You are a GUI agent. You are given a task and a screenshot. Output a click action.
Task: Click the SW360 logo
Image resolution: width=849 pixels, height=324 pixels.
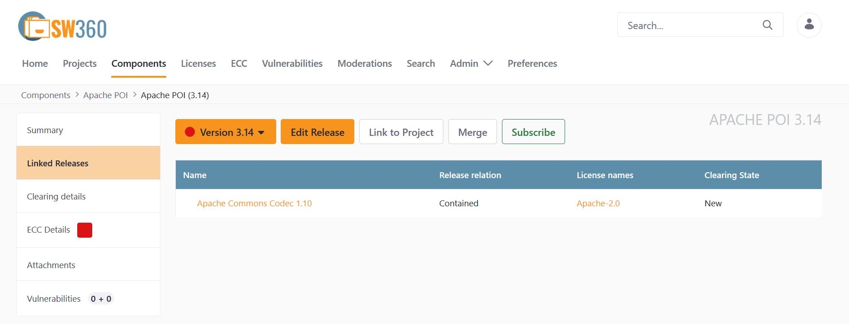point(62,26)
